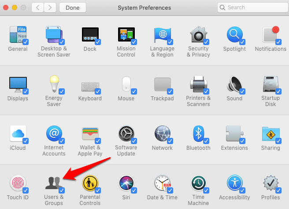Open Users & Groups silhouettes icon
Image resolution: width=289 pixels, height=209 pixels.
coord(54,183)
